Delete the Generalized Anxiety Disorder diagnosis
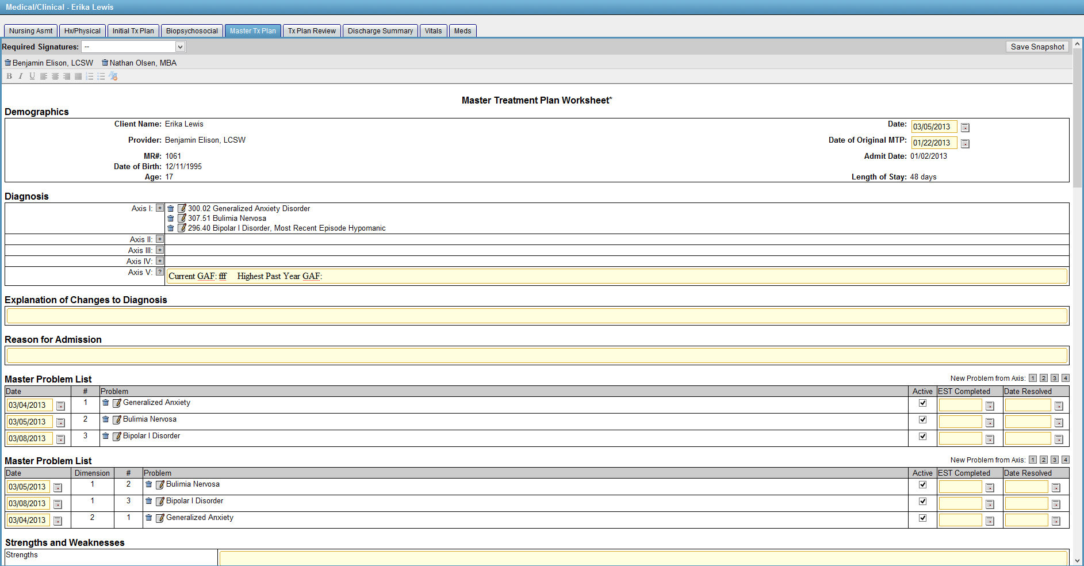1084x566 pixels. 171,209
